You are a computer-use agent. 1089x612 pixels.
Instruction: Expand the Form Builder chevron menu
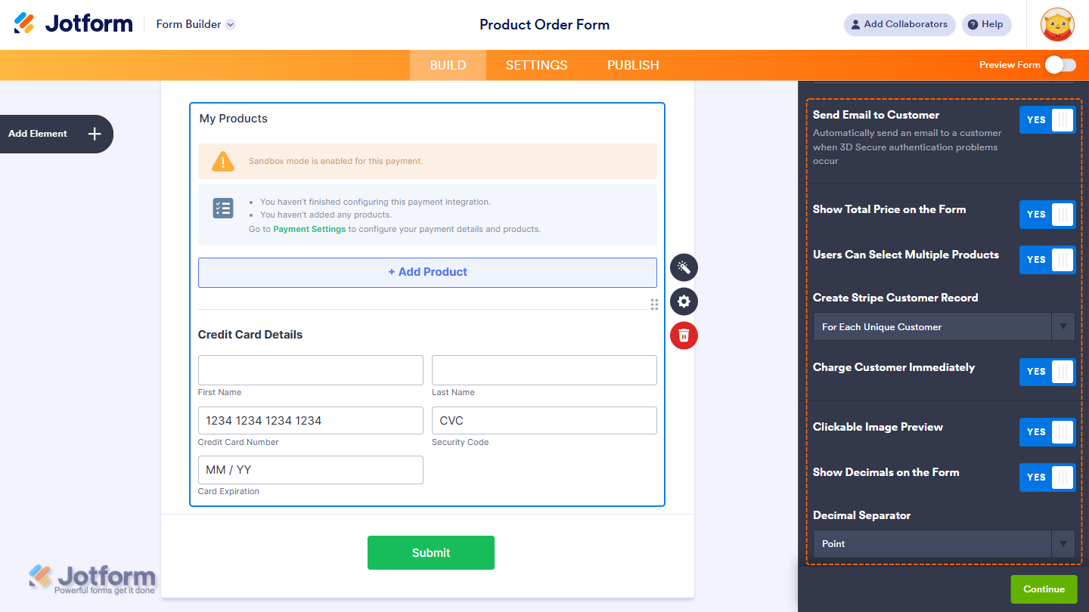click(x=230, y=23)
